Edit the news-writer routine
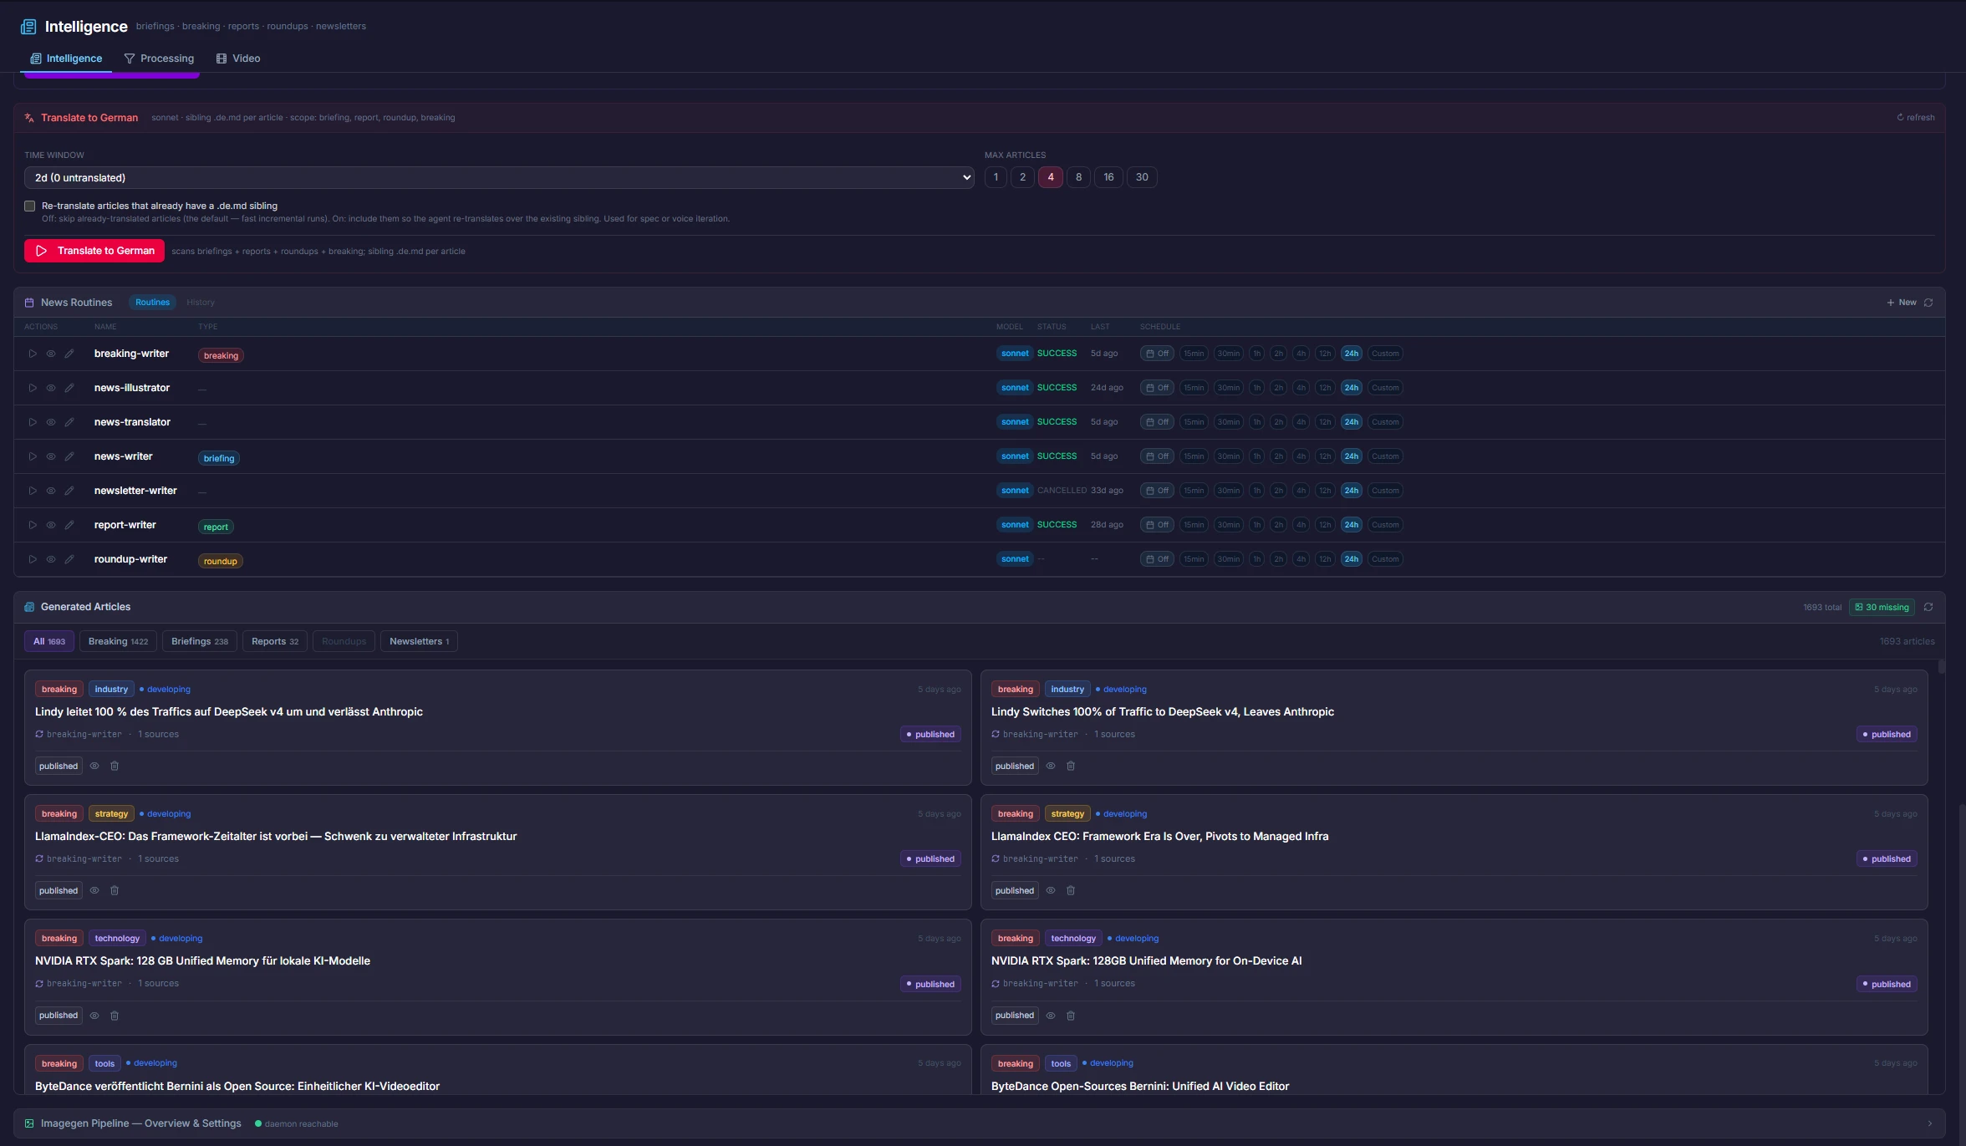 point(69,456)
